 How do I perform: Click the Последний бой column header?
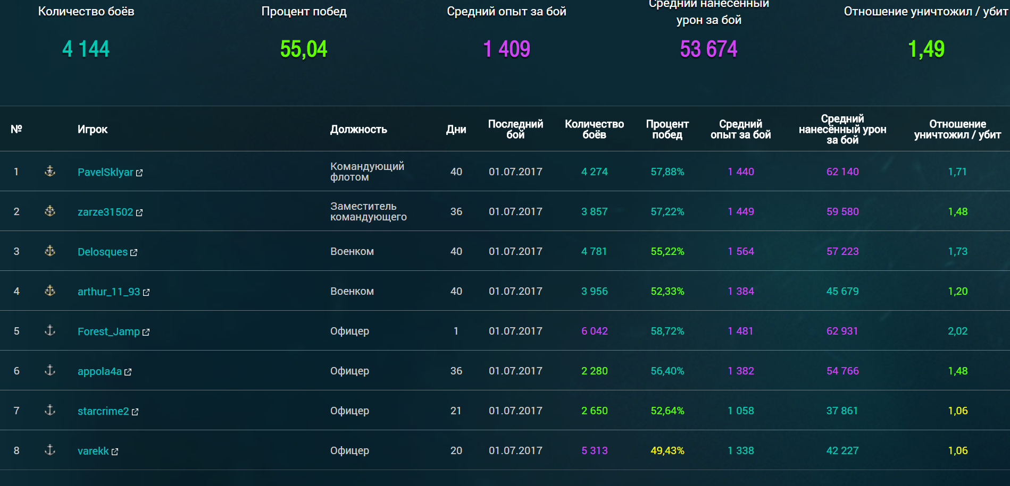point(515,129)
